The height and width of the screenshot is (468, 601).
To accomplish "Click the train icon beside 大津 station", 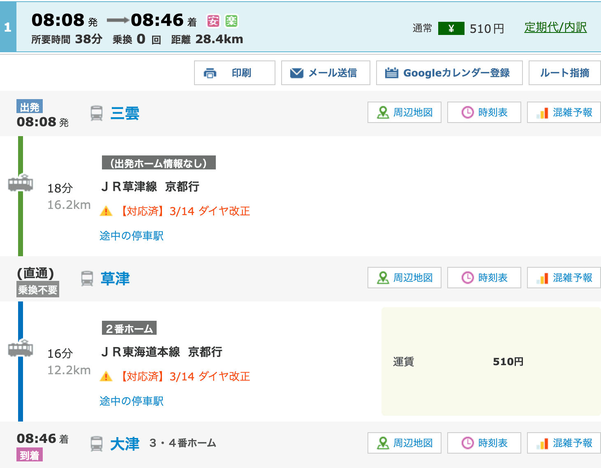I will pos(97,444).
